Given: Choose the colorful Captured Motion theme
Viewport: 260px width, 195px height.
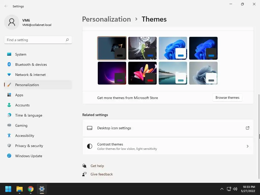Looking at the screenshot, I should click(142, 73).
